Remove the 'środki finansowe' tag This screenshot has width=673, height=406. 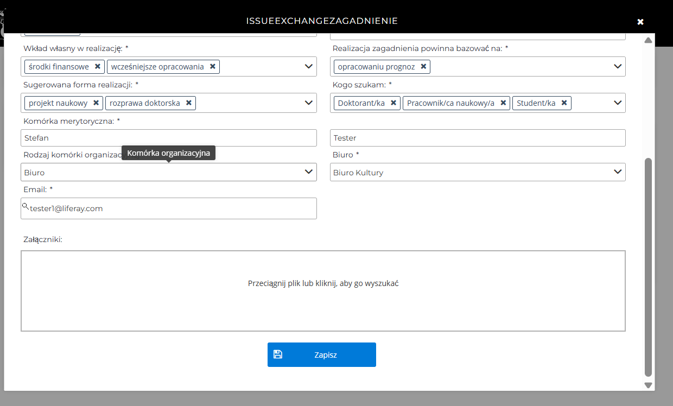click(98, 67)
